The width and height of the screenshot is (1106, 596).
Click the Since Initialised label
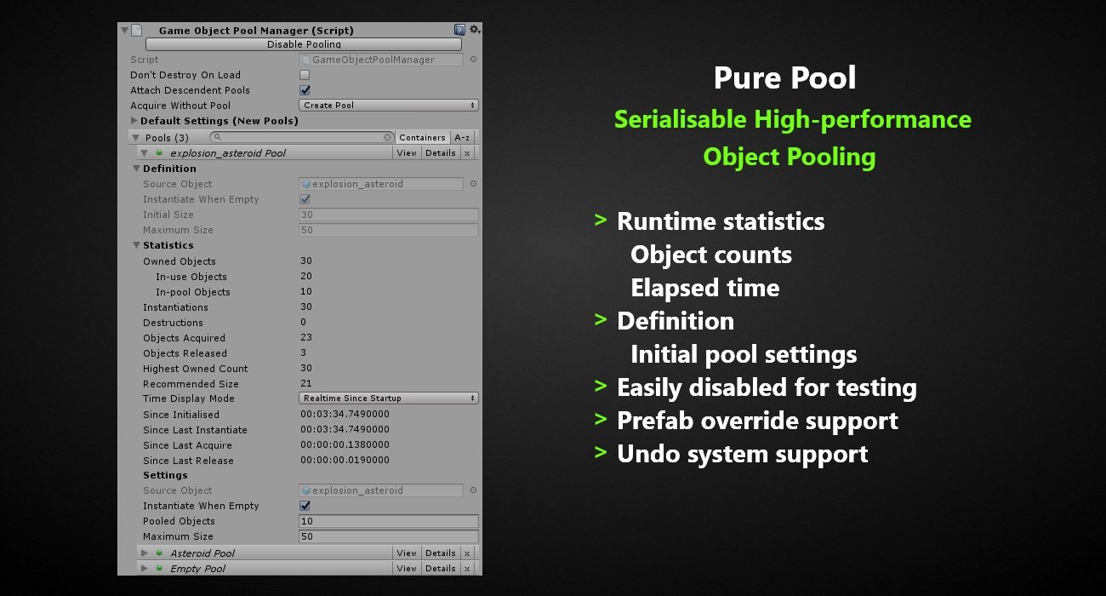[181, 415]
